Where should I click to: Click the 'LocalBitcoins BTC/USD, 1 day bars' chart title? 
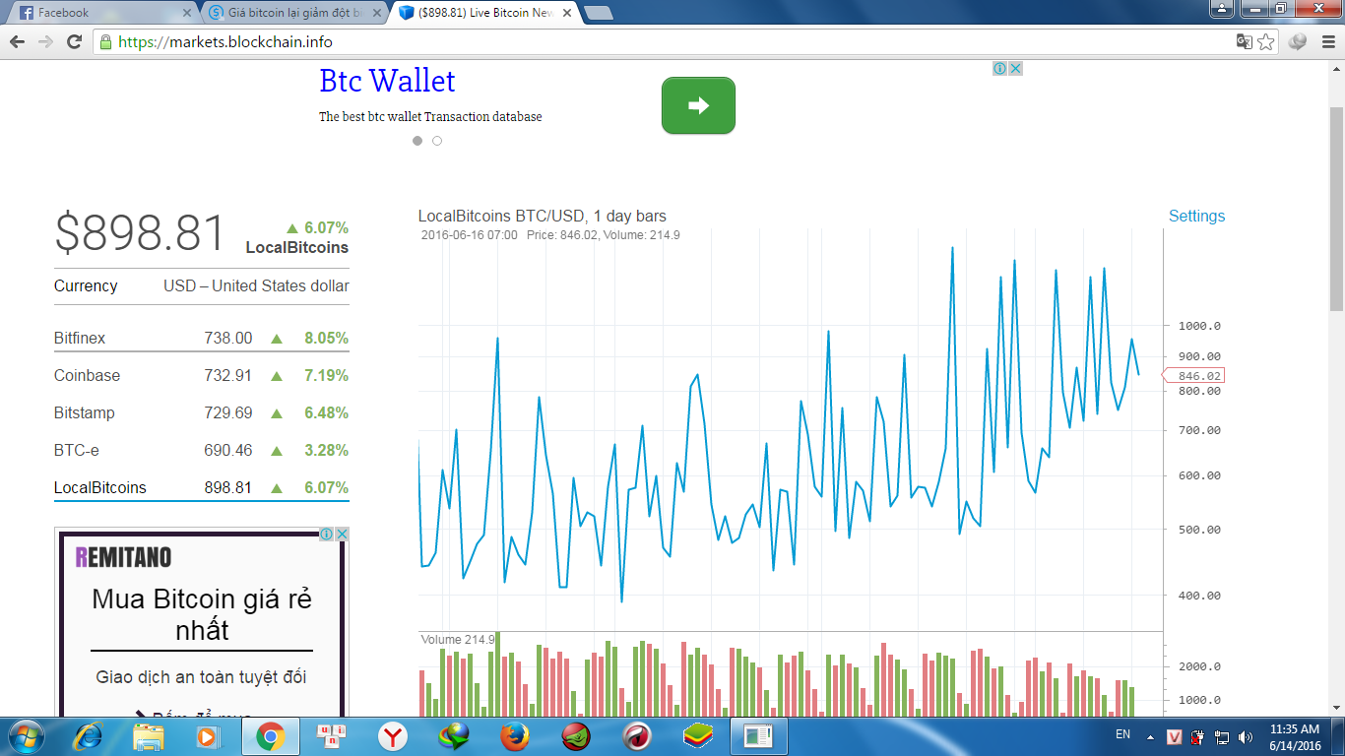543,217
